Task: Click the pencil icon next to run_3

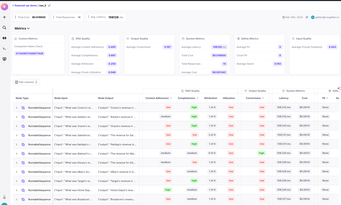Action: pyautogui.click(x=49, y=6)
